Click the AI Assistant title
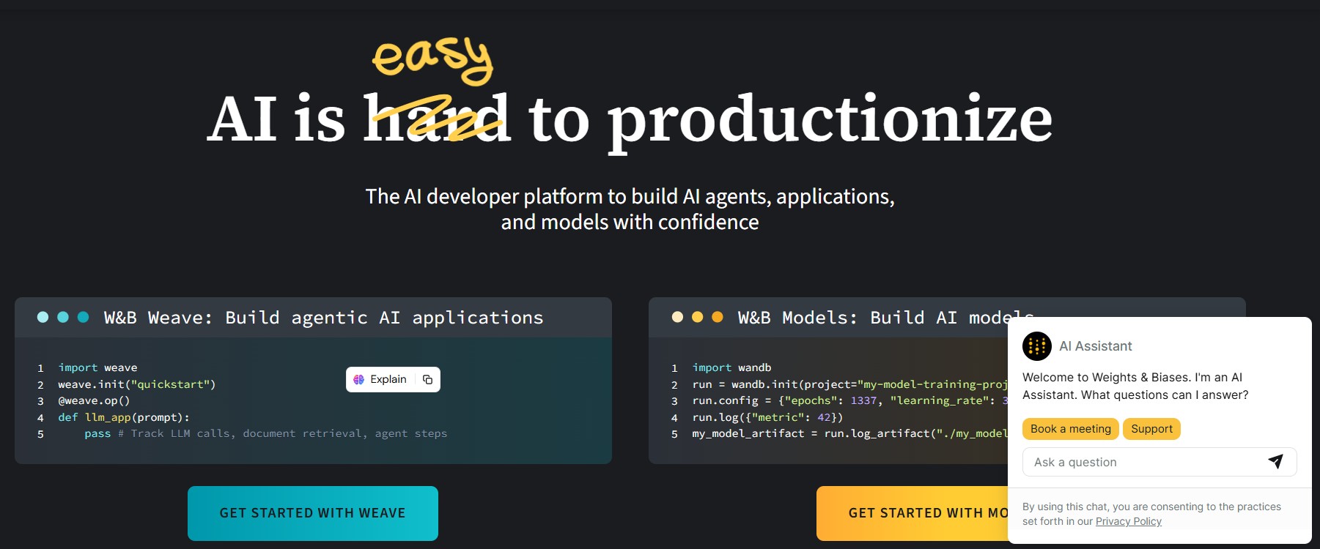This screenshot has height=549, width=1320. (1095, 346)
